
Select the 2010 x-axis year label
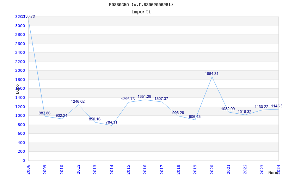tap(62, 170)
